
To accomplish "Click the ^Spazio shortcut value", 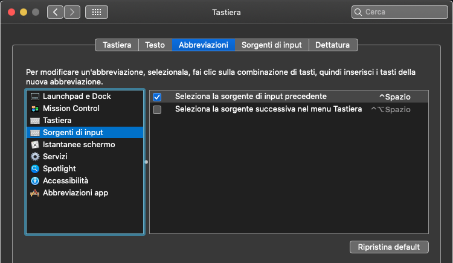I will tap(394, 97).
